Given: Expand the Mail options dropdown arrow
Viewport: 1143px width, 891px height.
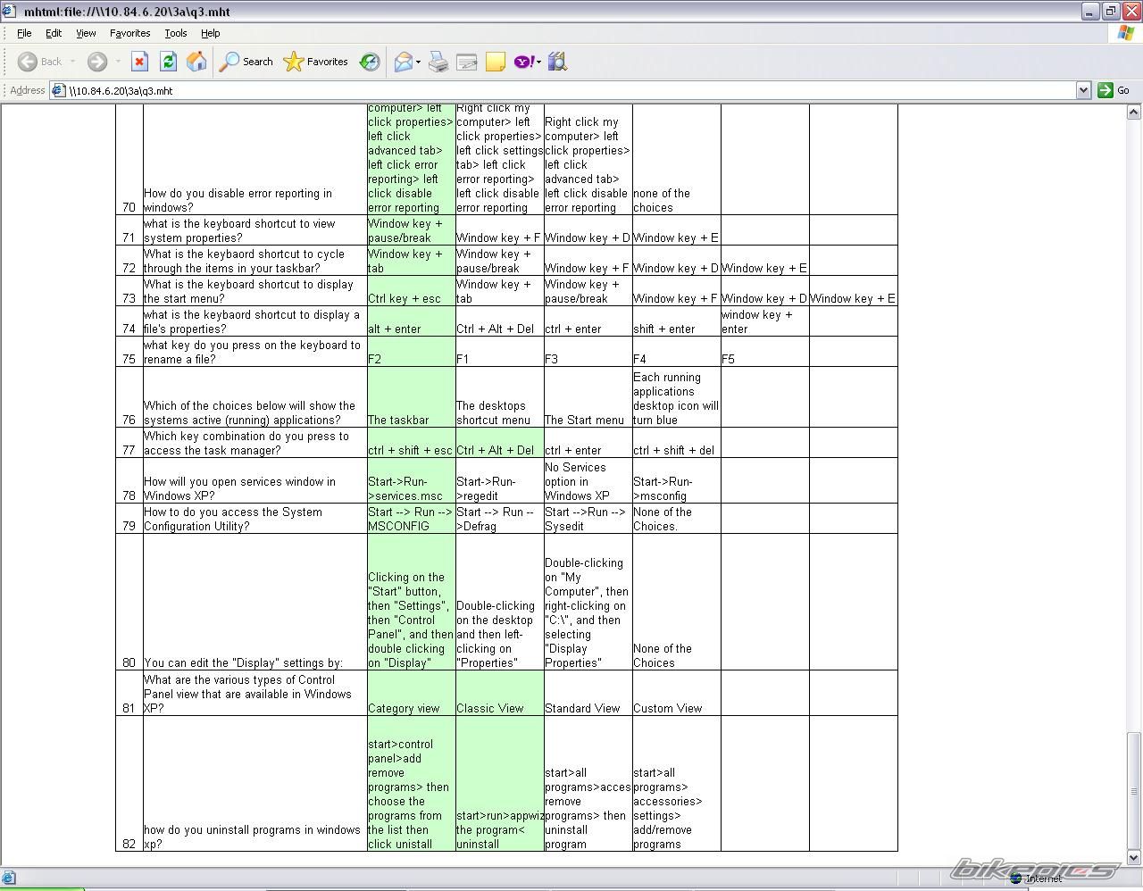Looking at the screenshot, I should 418,62.
